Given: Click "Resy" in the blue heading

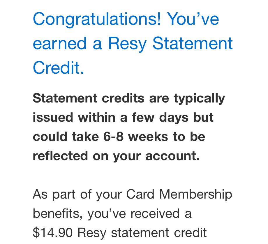Looking at the screenshot, I should (x=127, y=45).
